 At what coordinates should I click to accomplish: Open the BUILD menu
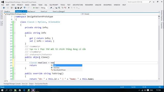[x=27, y=5]
